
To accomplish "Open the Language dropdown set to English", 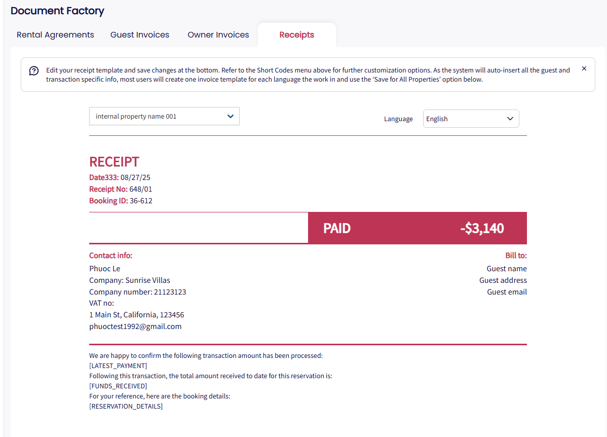I will pyautogui.click(x=471, y=119).
